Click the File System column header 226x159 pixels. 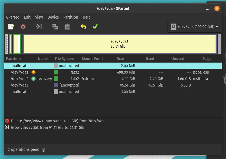(x=64, y=59)
